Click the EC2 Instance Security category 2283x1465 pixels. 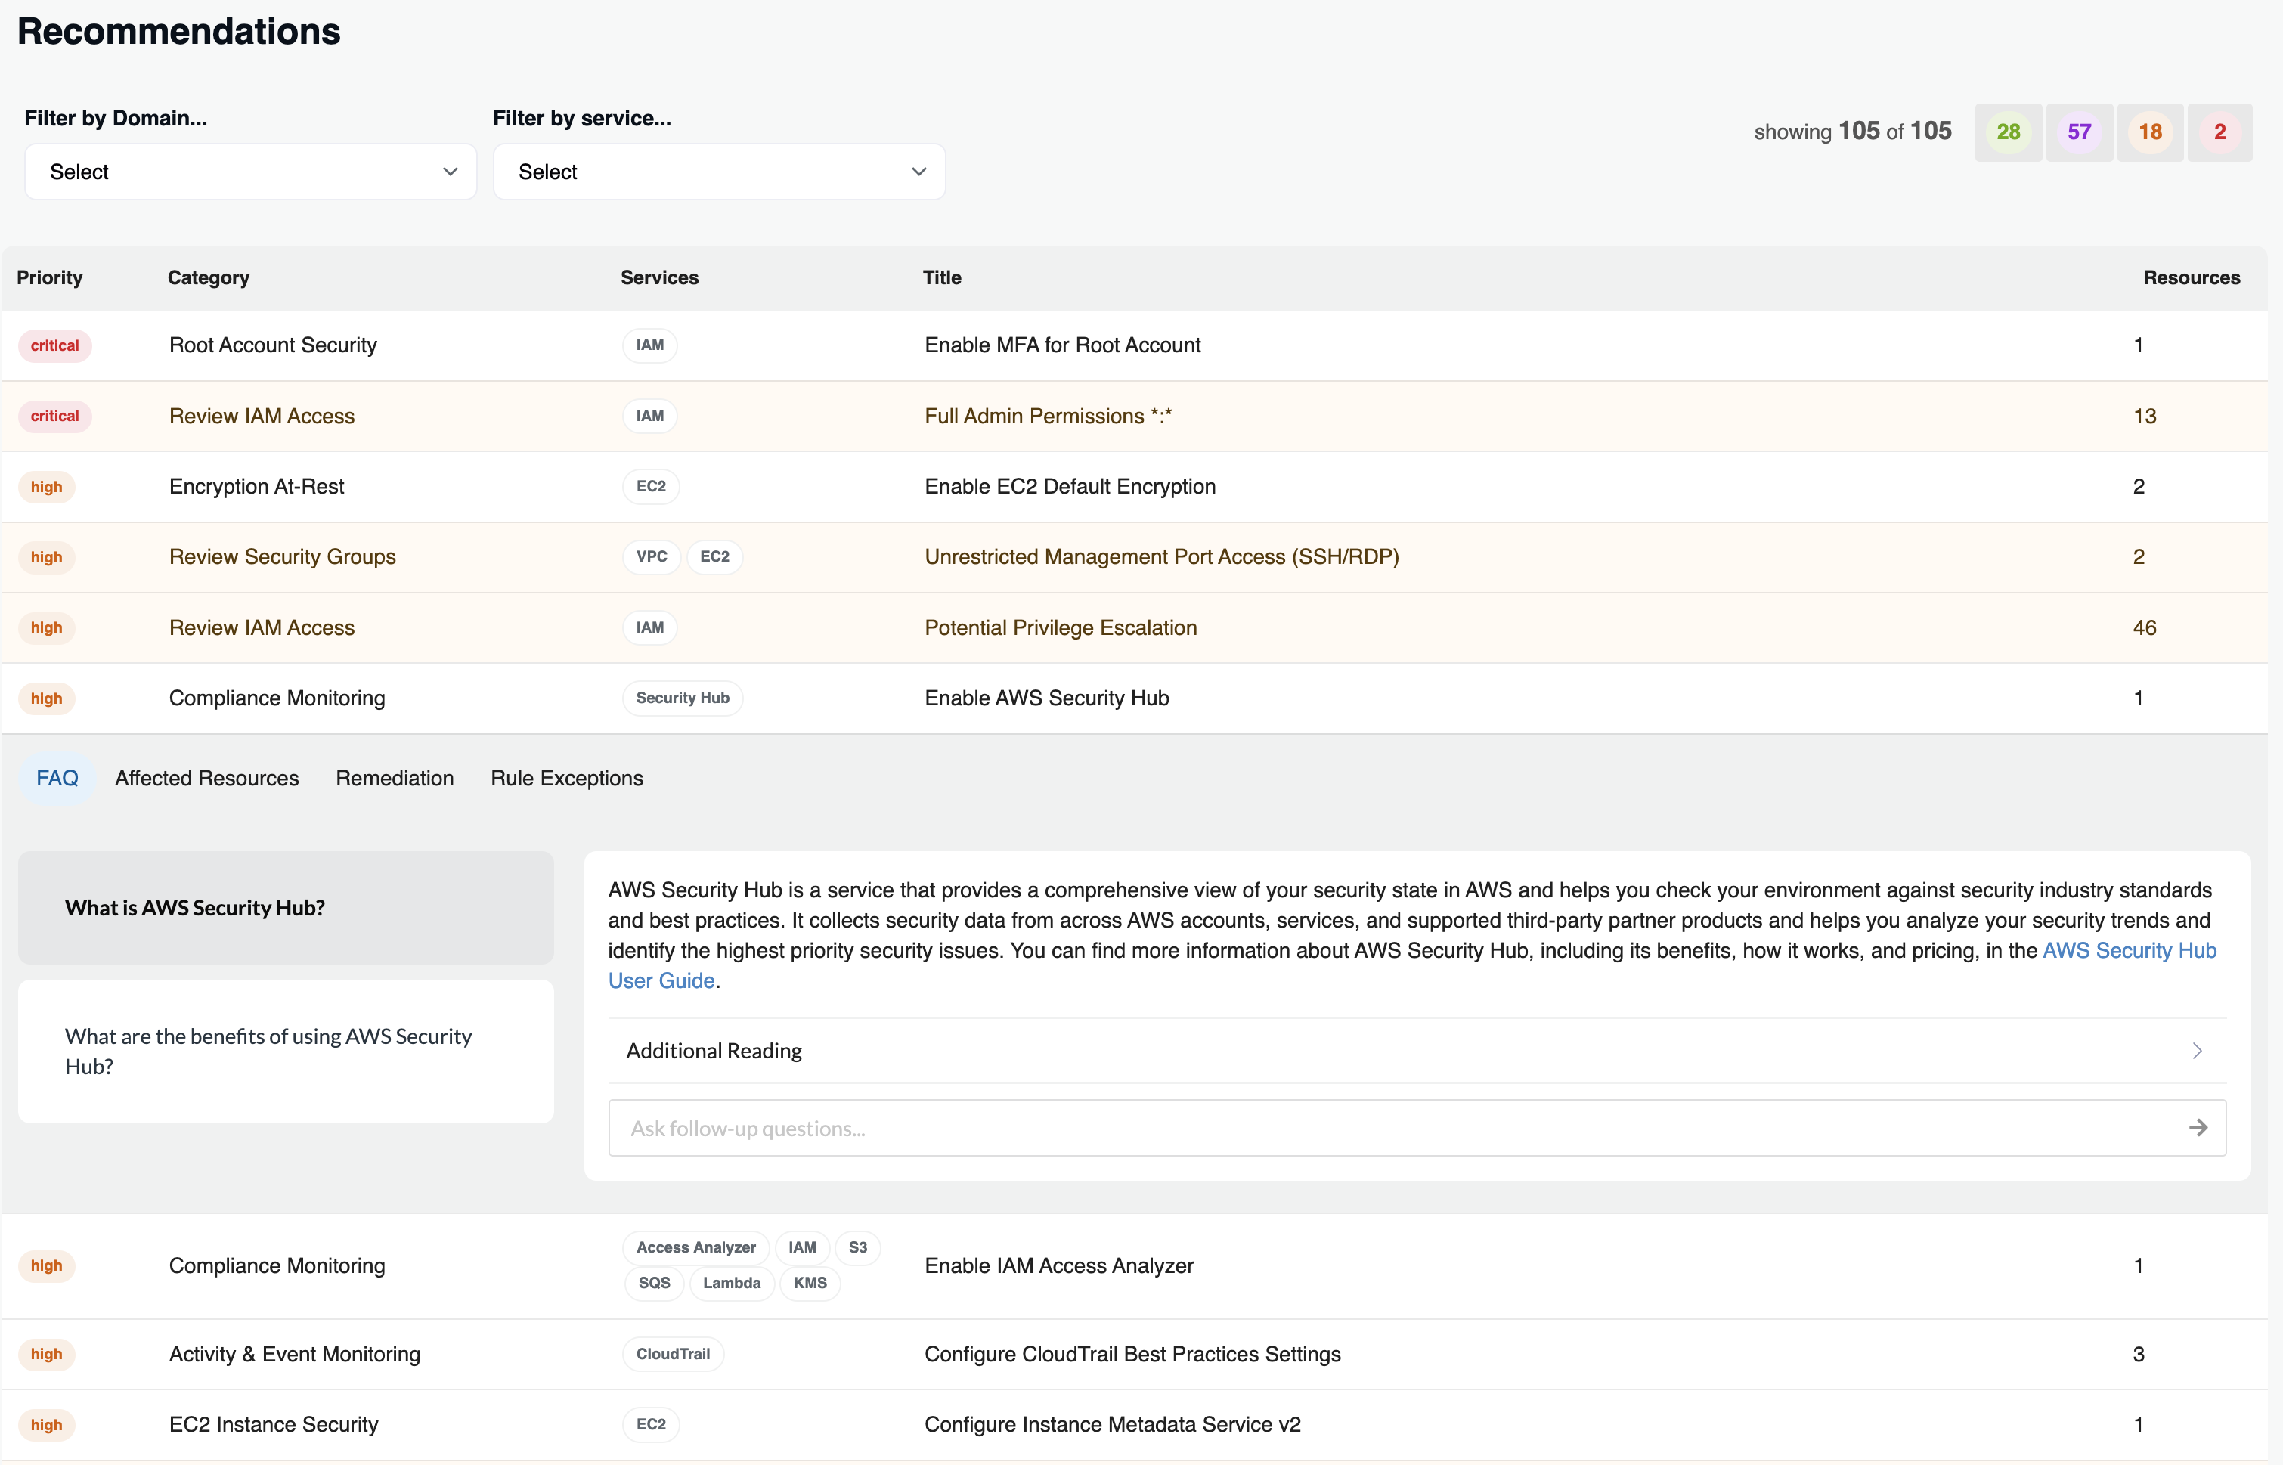[x=274, y=1425]
